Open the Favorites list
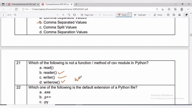This screenshot has width=192, height=108. pyautogui.click(x=169, y=9)
